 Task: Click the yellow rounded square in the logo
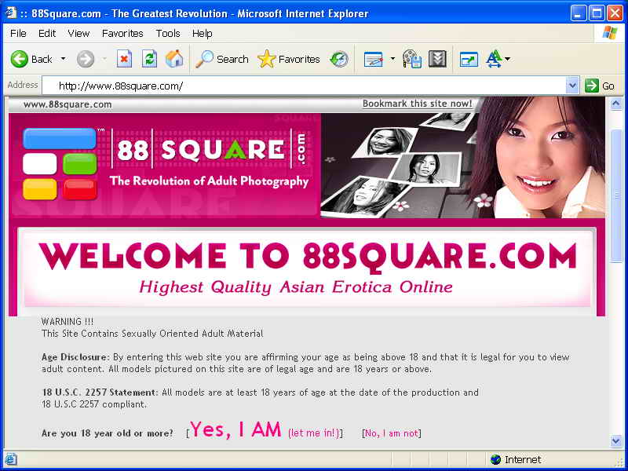pos(40,189)
